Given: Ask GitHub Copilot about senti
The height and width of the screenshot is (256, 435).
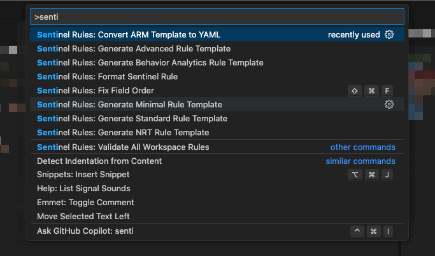Looking at the screenshot, I should (217, 231).
